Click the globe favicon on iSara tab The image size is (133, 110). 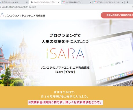(x=32, y=2)
